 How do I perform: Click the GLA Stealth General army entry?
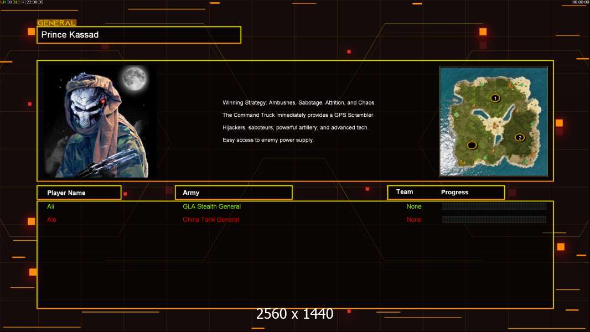tap(211, 206)
